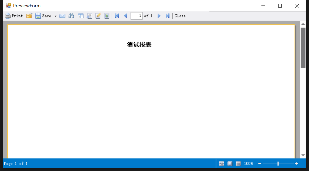This screenshot has width=309, height=171.
Task: Select page width zoom mode
Action: [x=222, y=164]
